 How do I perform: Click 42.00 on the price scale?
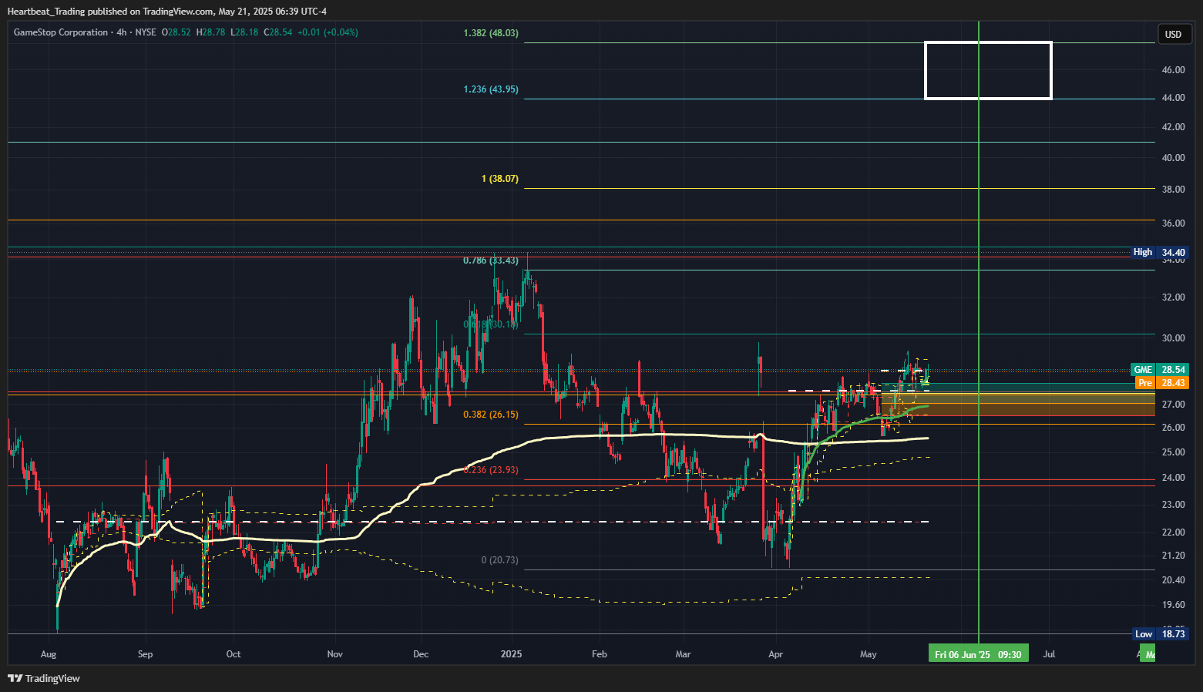click(x=1173, y=127)
